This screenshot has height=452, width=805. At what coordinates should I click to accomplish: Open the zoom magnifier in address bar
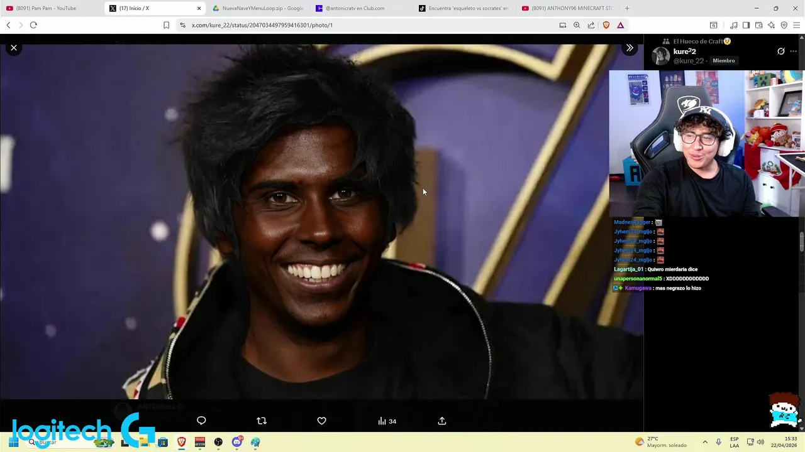pos(577,25)
